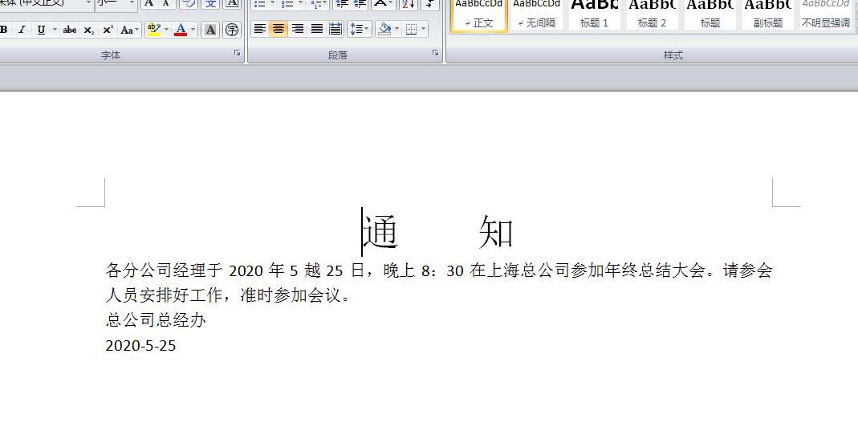Toggle show paragraph marks
The height and width of the screenshot is (439, 858).
[431, 3]
